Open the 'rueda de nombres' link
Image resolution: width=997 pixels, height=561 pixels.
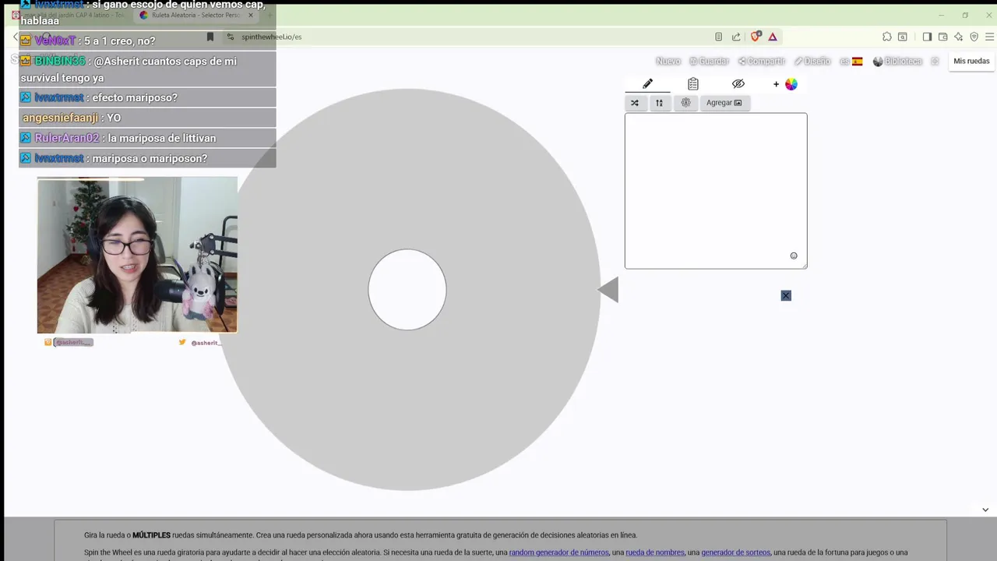[x=655, y=552]
